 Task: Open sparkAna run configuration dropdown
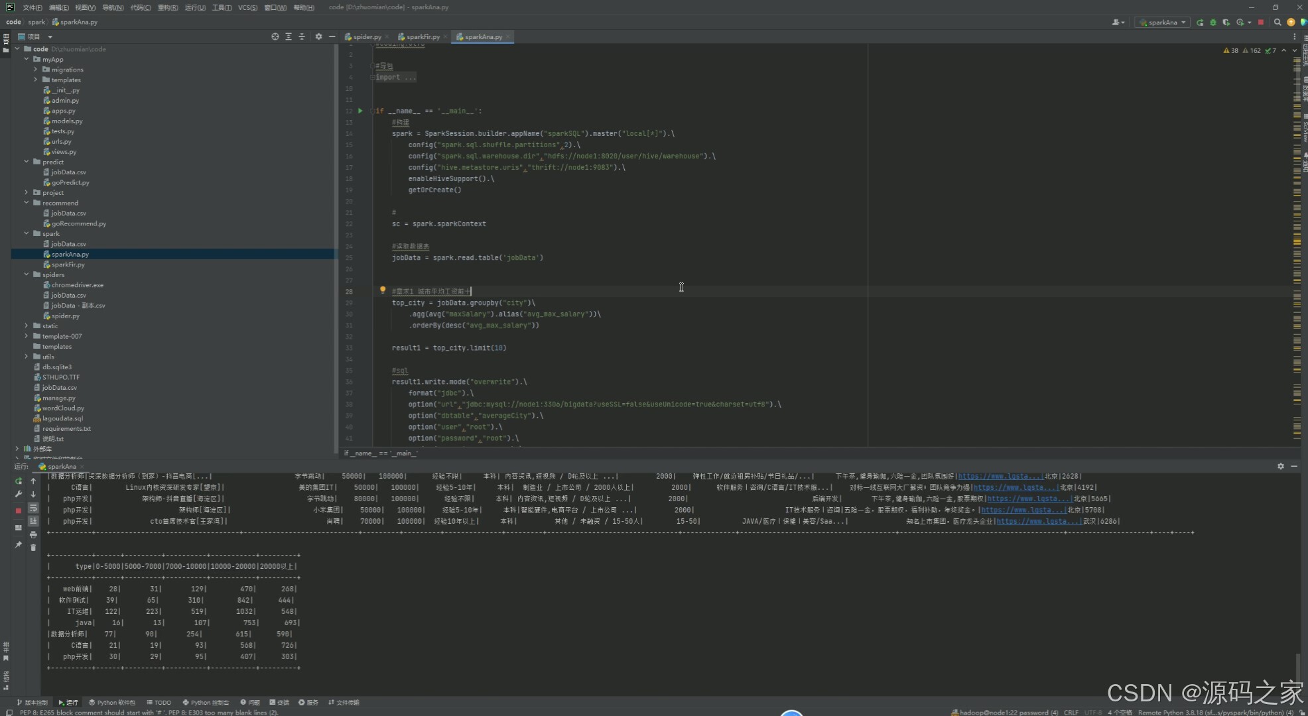[x=1163, y=22]
